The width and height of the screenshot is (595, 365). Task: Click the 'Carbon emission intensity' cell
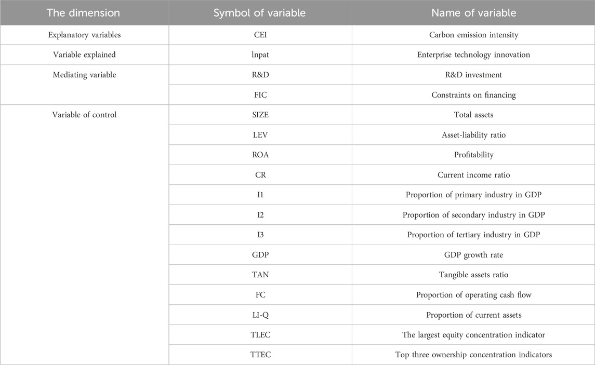pyautogui.click(x=473, y=35)
